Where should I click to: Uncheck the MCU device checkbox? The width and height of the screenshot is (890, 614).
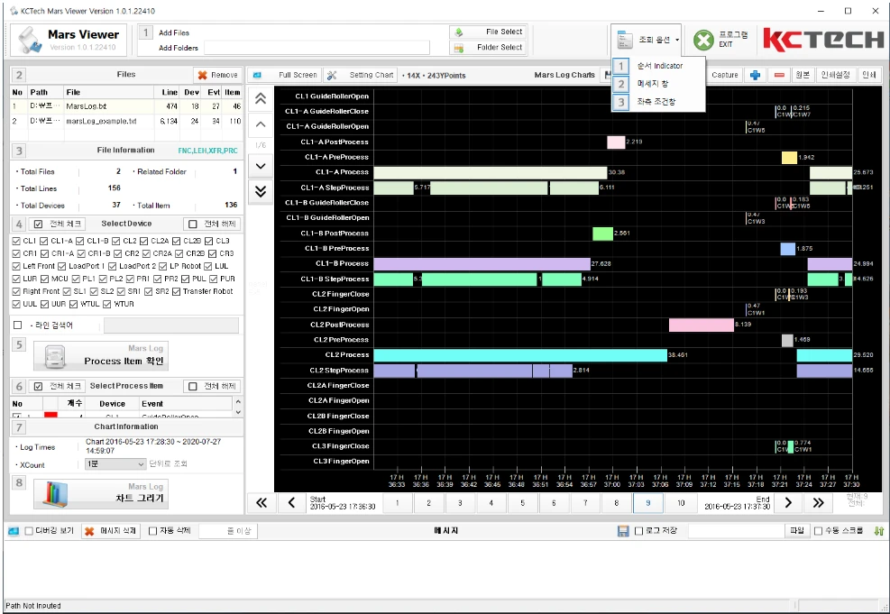[x=44, y=280]
